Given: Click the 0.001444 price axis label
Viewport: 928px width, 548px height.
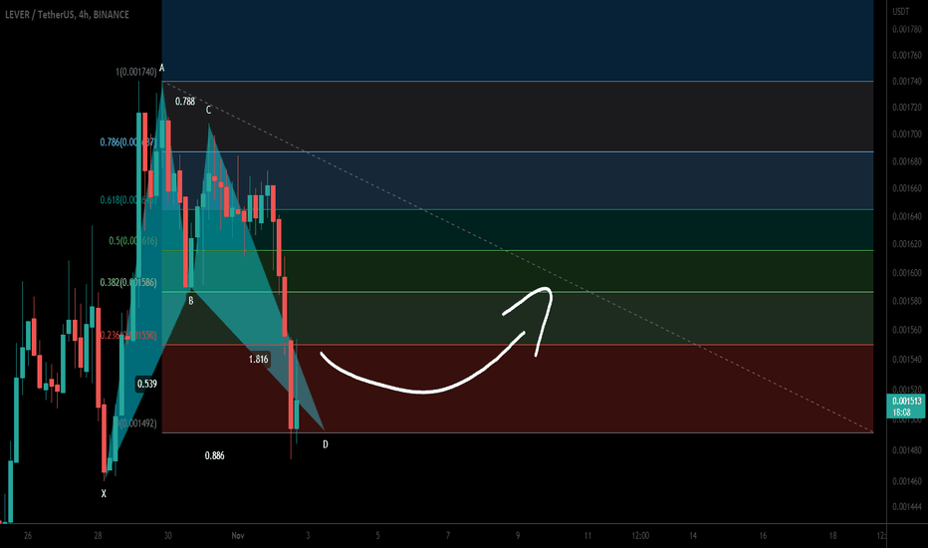Looking at the screenshot, I should (x=907, y=506).
